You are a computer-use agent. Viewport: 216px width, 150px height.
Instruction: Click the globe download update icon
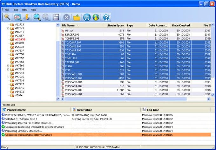tap(96, 17)
